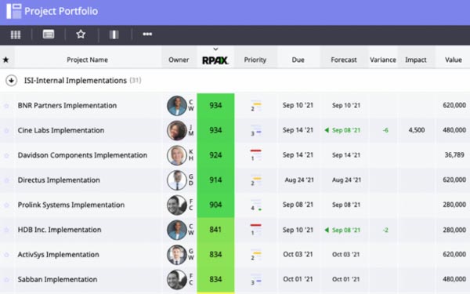Screen dimensions: 470x294
Task: Click owner avatar for BNR Partners row
Action: [177, 106]
